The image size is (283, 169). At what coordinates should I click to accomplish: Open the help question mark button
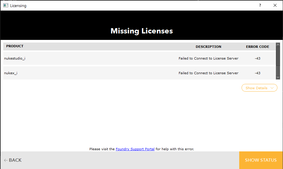pyautogui.click(x=260, y=5)
